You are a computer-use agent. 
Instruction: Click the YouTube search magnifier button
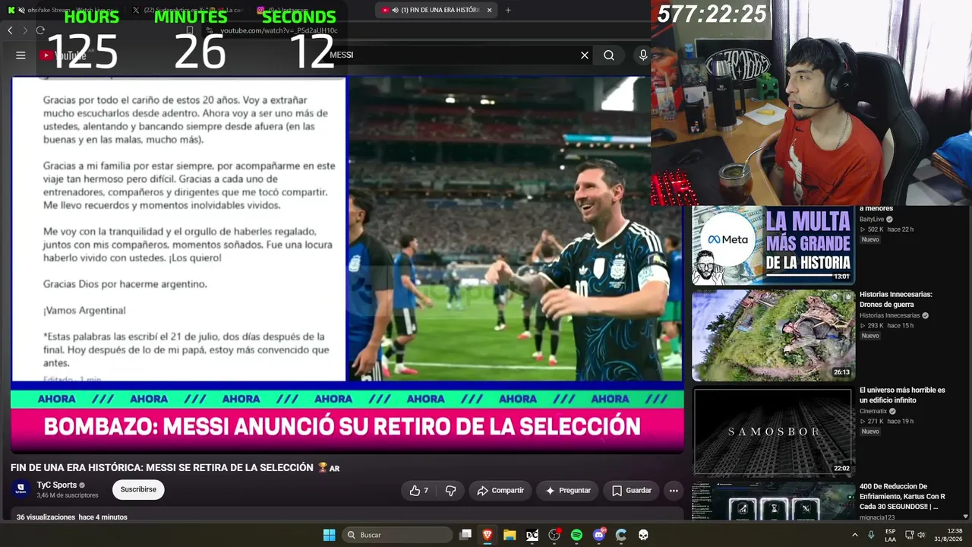tap(609, 55)
